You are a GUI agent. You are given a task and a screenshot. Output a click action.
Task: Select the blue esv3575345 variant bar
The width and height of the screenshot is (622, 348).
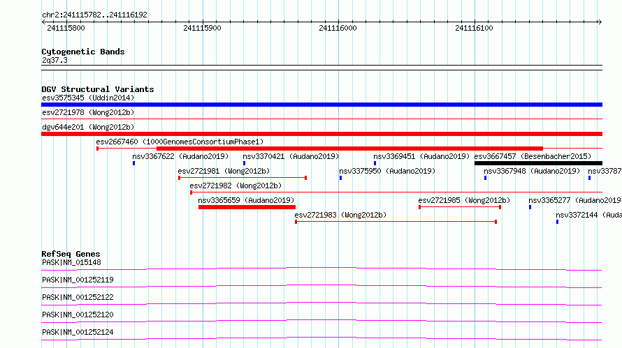point(321,105)
